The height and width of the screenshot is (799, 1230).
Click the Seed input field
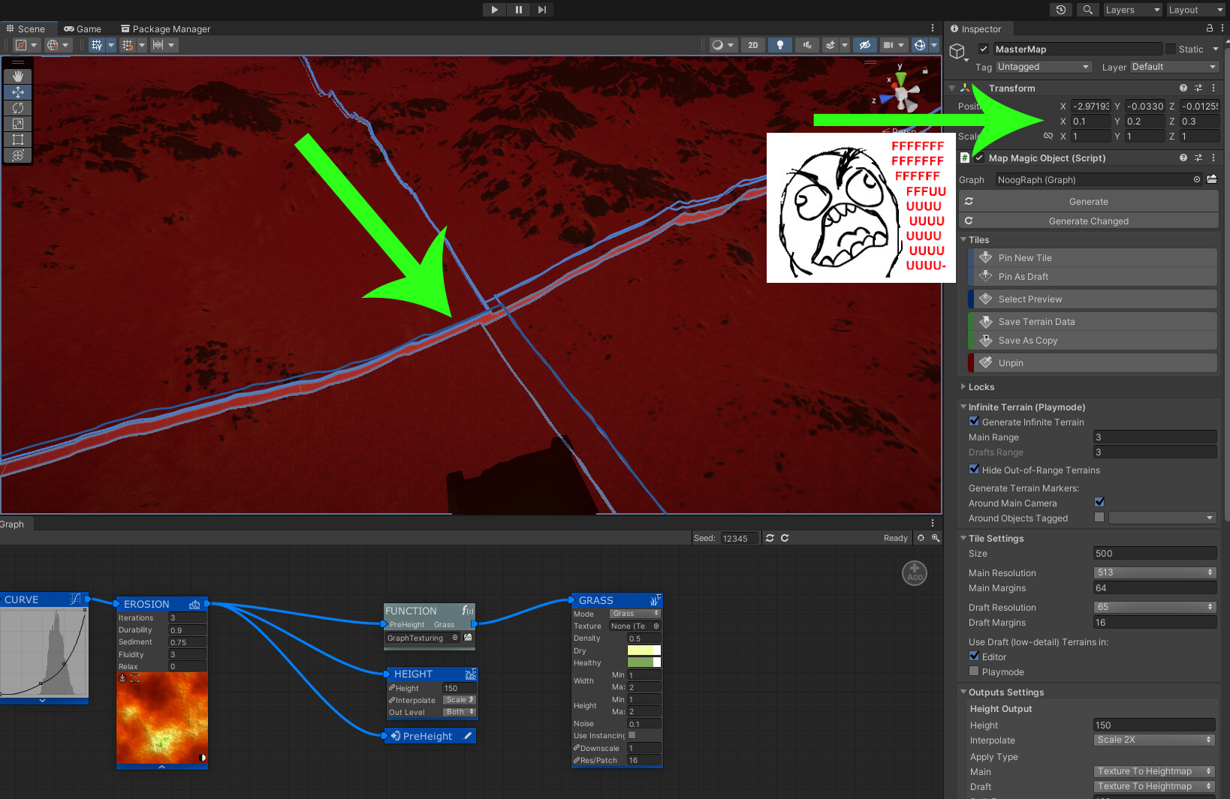point(739,538)
